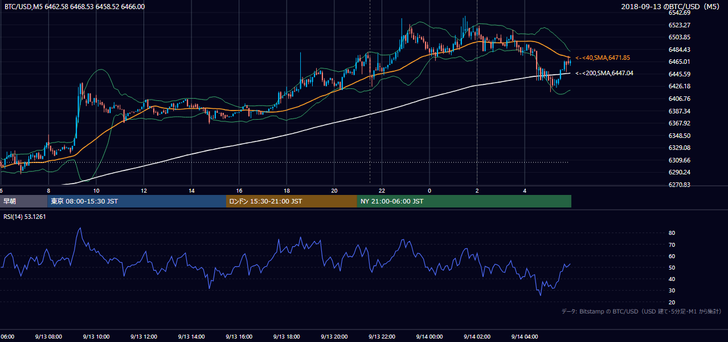Click the 9/14 00:00 time axis label
The height and width of the screenshot is (342, 728).
430,336
